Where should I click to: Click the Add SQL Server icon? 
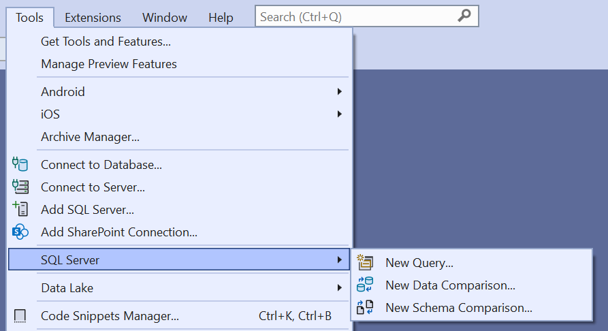pyautogui.click(x=20, y=209)
